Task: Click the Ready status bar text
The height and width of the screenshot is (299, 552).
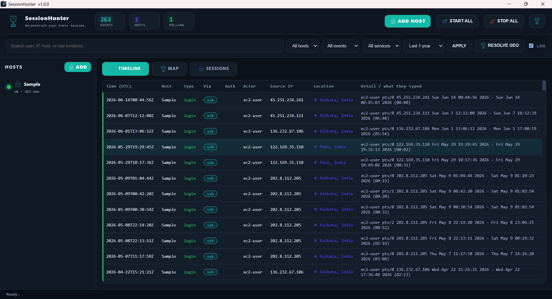Action: pos(13,294)
